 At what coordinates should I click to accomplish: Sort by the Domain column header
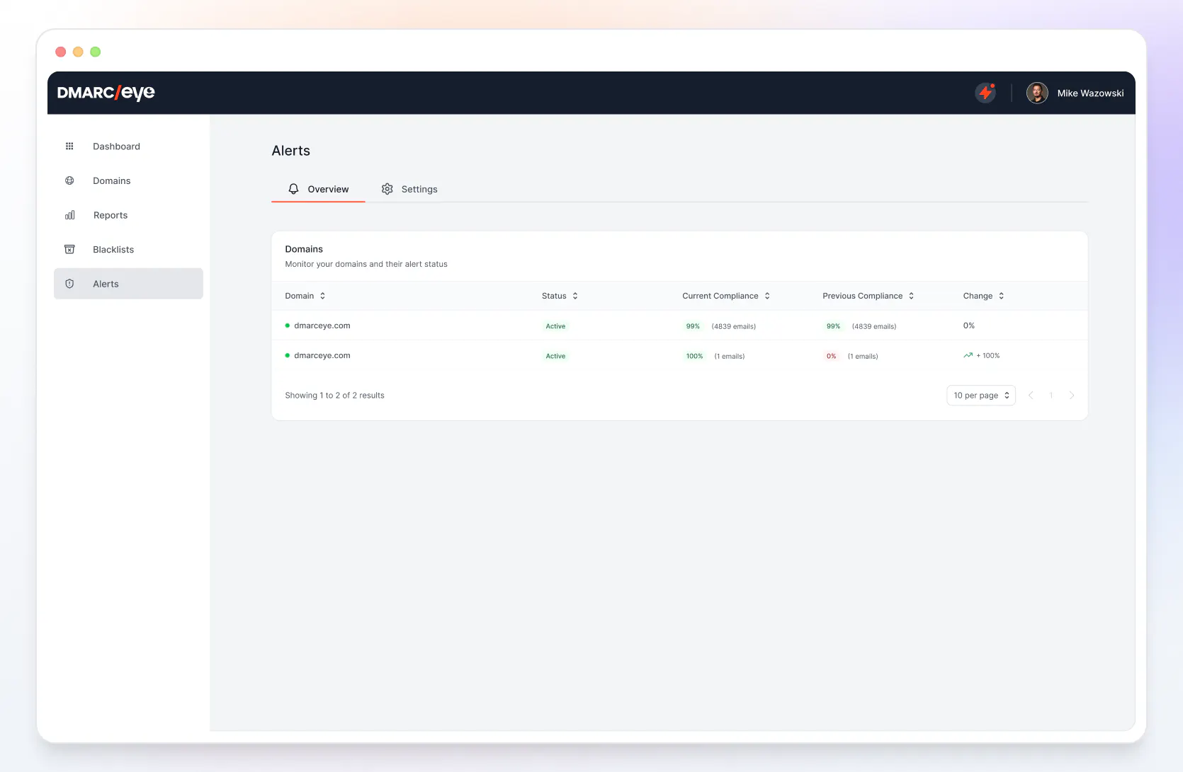coord(299,296)
